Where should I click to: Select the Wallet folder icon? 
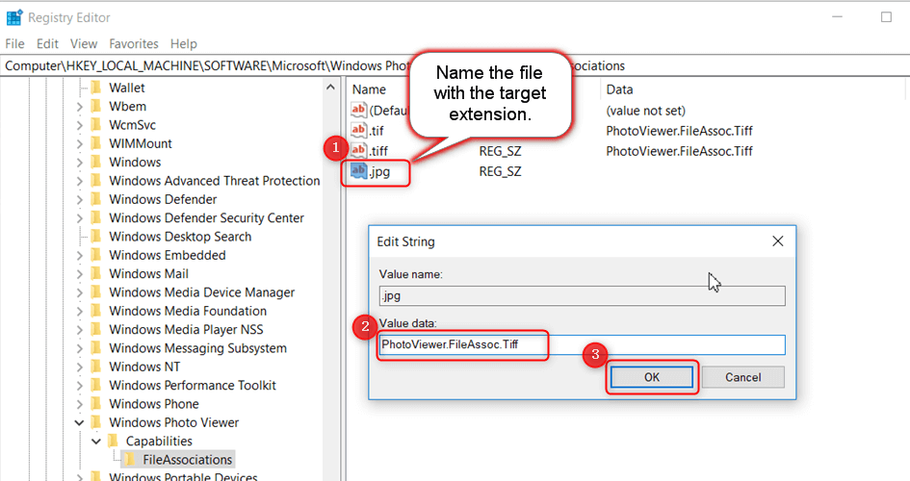96,88
